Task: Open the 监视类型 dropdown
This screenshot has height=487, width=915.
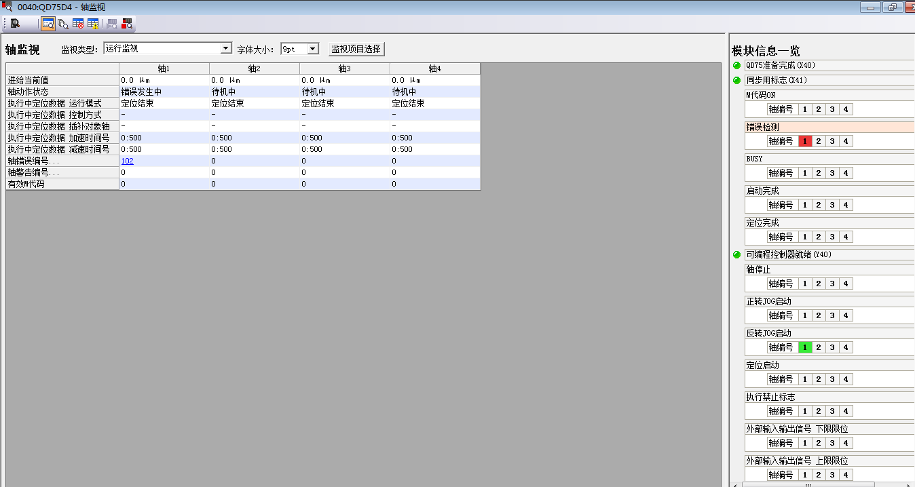Action: pos(226,49)
